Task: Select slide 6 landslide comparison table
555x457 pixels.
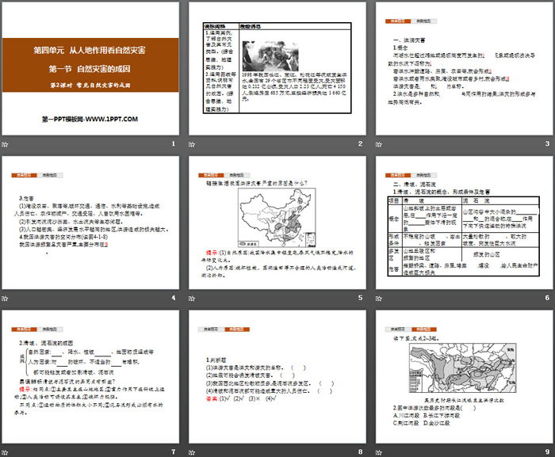Action: (465, 223)
